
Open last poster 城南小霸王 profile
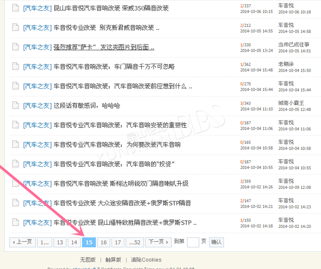[x=291, y=103]
